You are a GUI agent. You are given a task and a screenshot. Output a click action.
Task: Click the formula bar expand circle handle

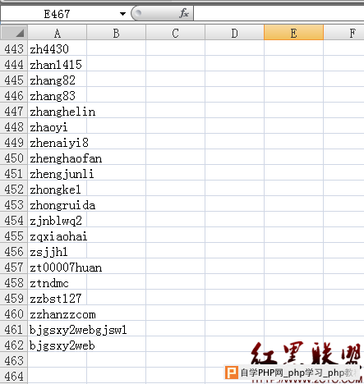tap(138, 12)
